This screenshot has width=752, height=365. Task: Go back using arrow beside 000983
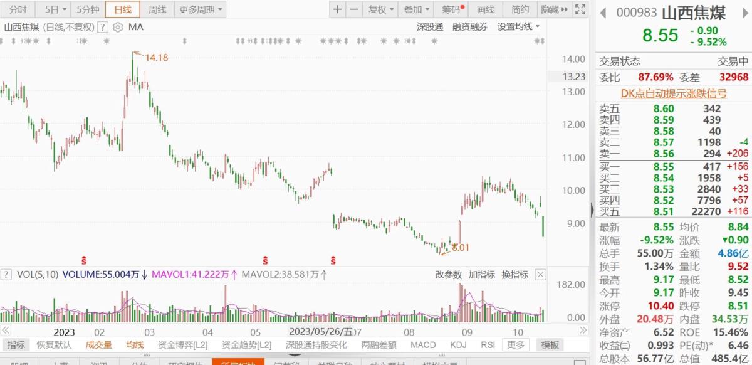[x=603, y=12]
